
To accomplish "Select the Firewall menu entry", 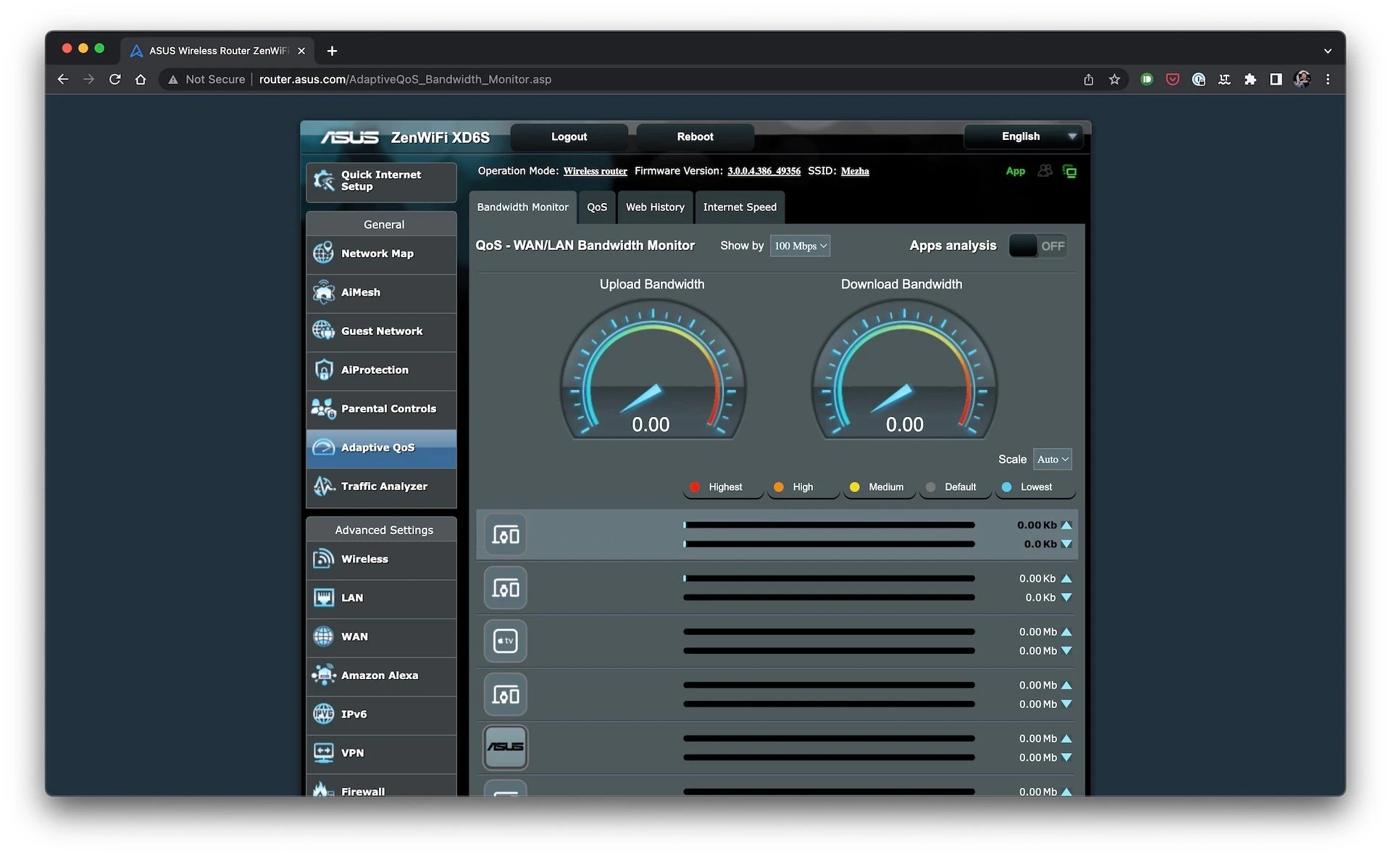I will 381,786.
